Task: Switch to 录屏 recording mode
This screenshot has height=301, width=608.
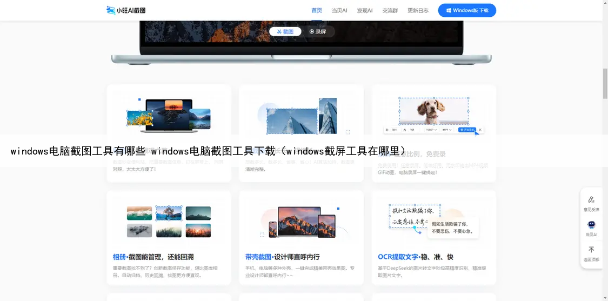Action: point(318,32)
